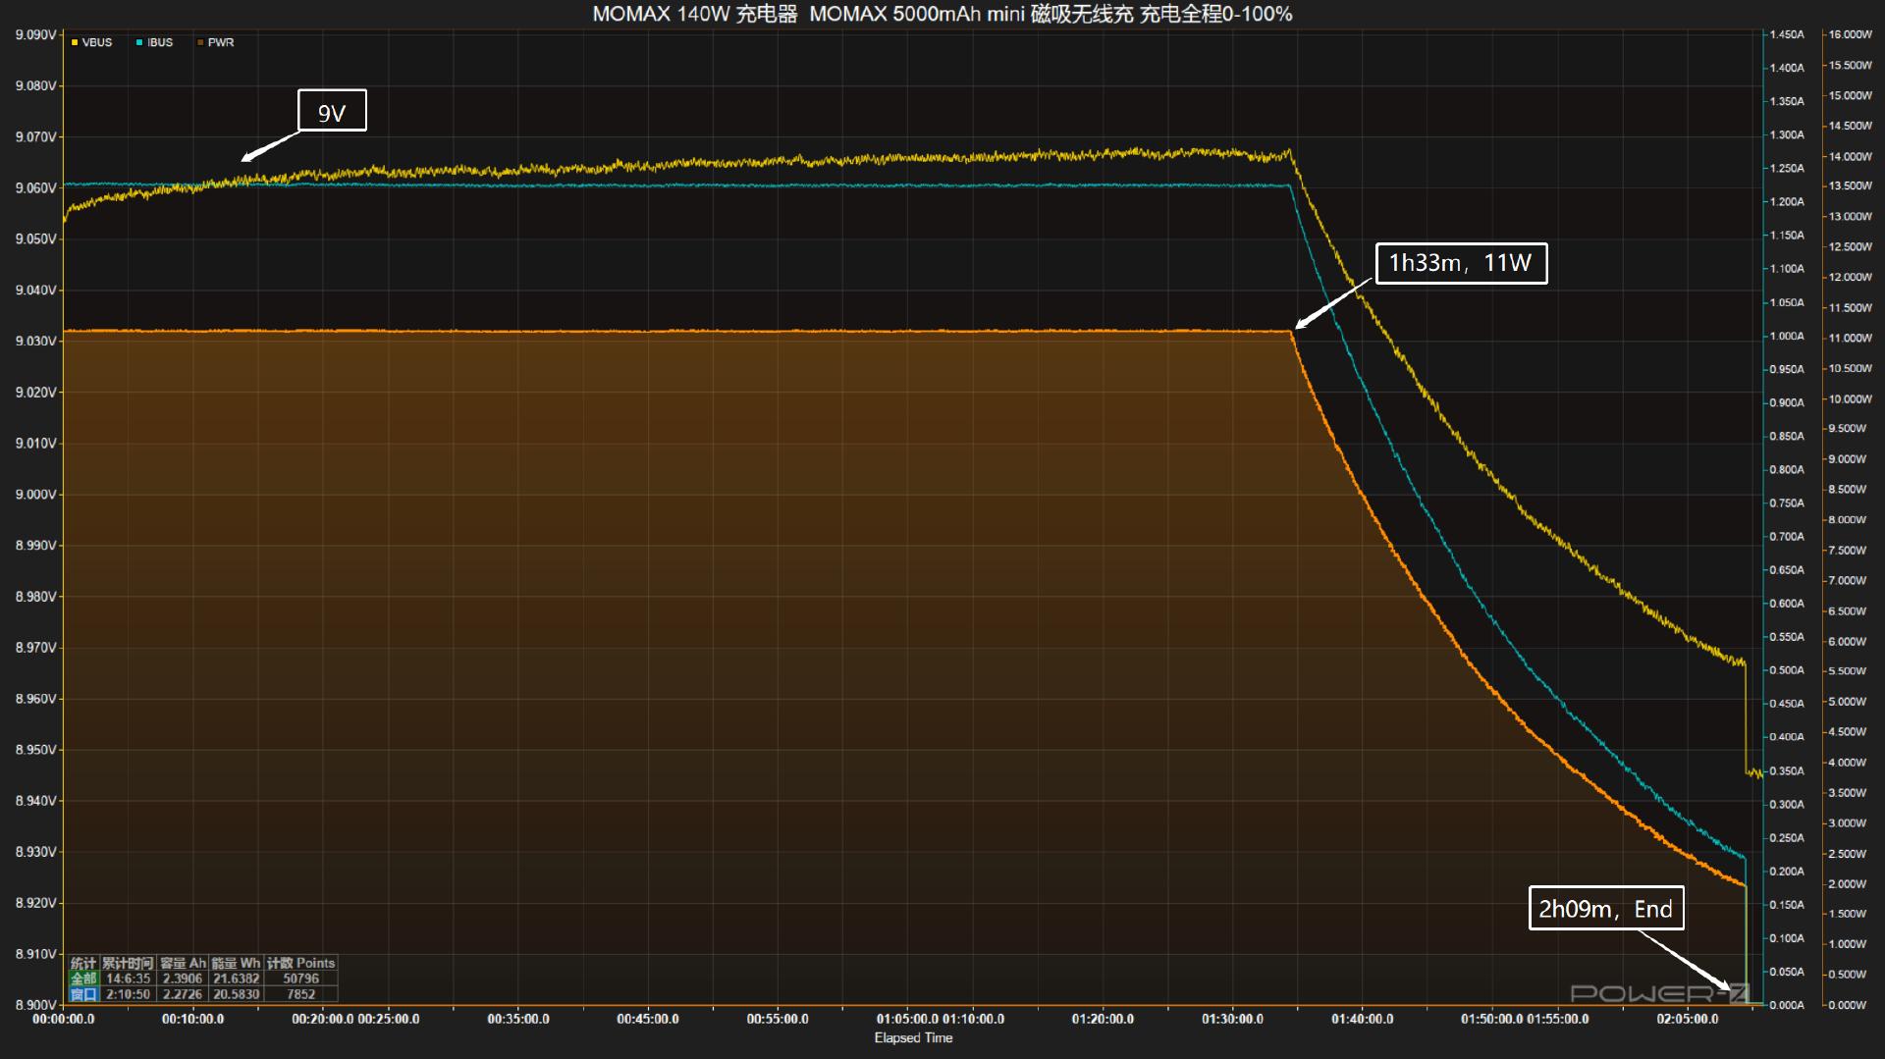Click the 能量 Wh column header
1885x1059 pixels.
236,963
